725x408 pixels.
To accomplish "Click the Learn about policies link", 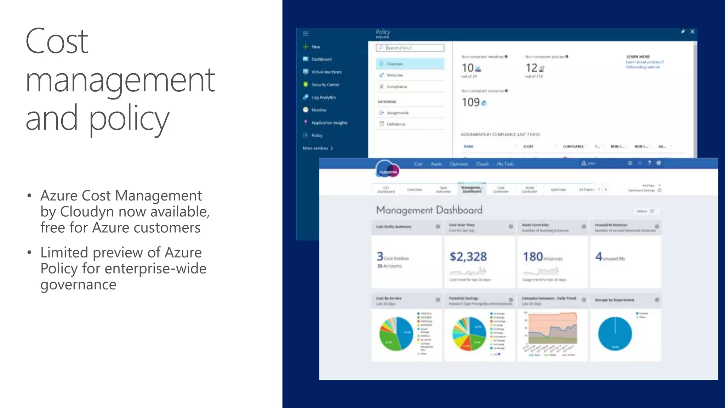I will pos(643,62).
